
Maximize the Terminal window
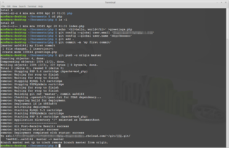tap(221, 3)
